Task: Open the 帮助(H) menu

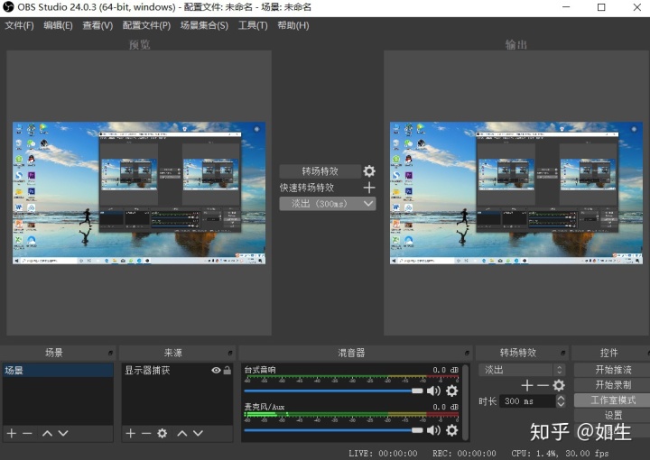Action: (293, 25)
